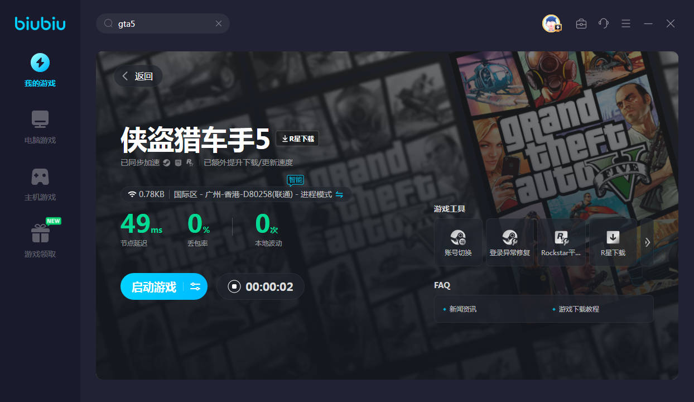Click the wifi speed 0.78KB indicator
694x402 pixels.
coord(146,194)
